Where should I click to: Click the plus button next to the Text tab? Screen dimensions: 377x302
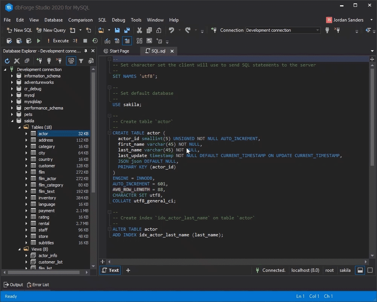pos(128,270)
